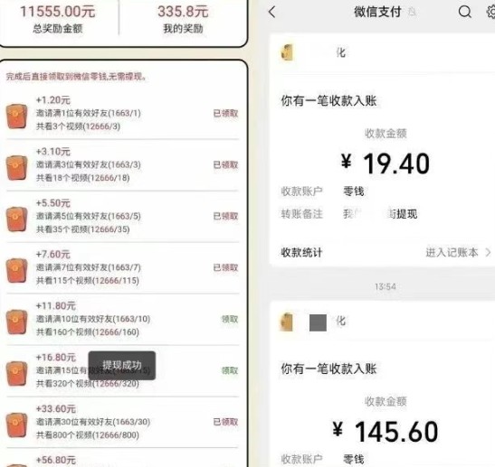This screenshot has height=467, width=495.
Task: Tap sender avatar on 145.60 payment card
Action: click(x=287, y=322)
